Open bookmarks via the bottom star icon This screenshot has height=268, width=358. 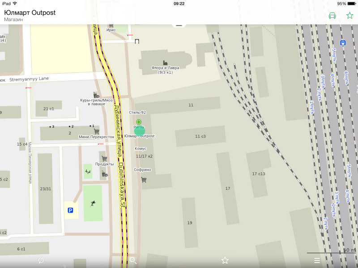[x=225, y=260]
